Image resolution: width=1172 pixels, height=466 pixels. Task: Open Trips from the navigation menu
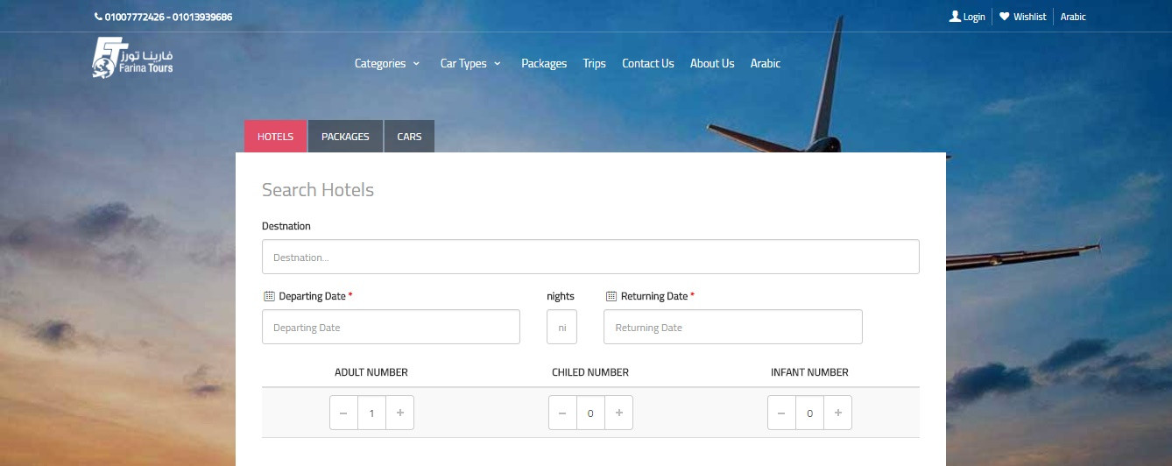tap(595, 63)
